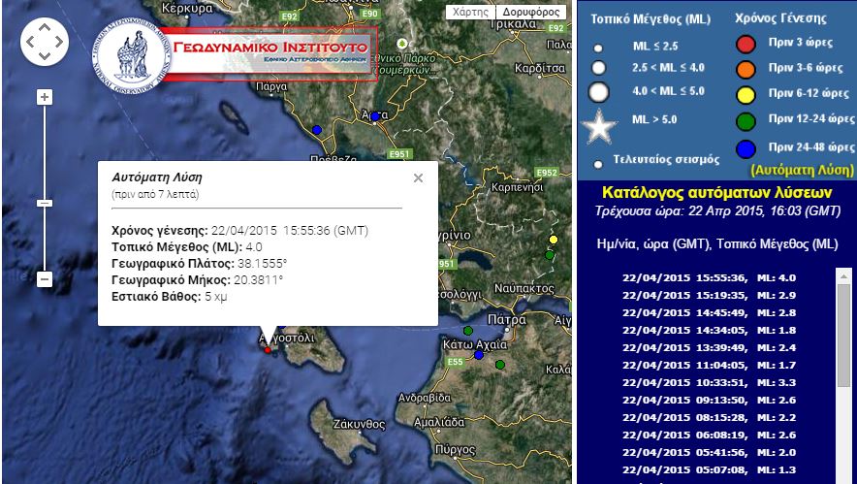Image resolution: width=857 pixels, height=484 pixels.
Task: Switch to the Δορυφόρος satellite view
Action: click(x=531, y=13)
